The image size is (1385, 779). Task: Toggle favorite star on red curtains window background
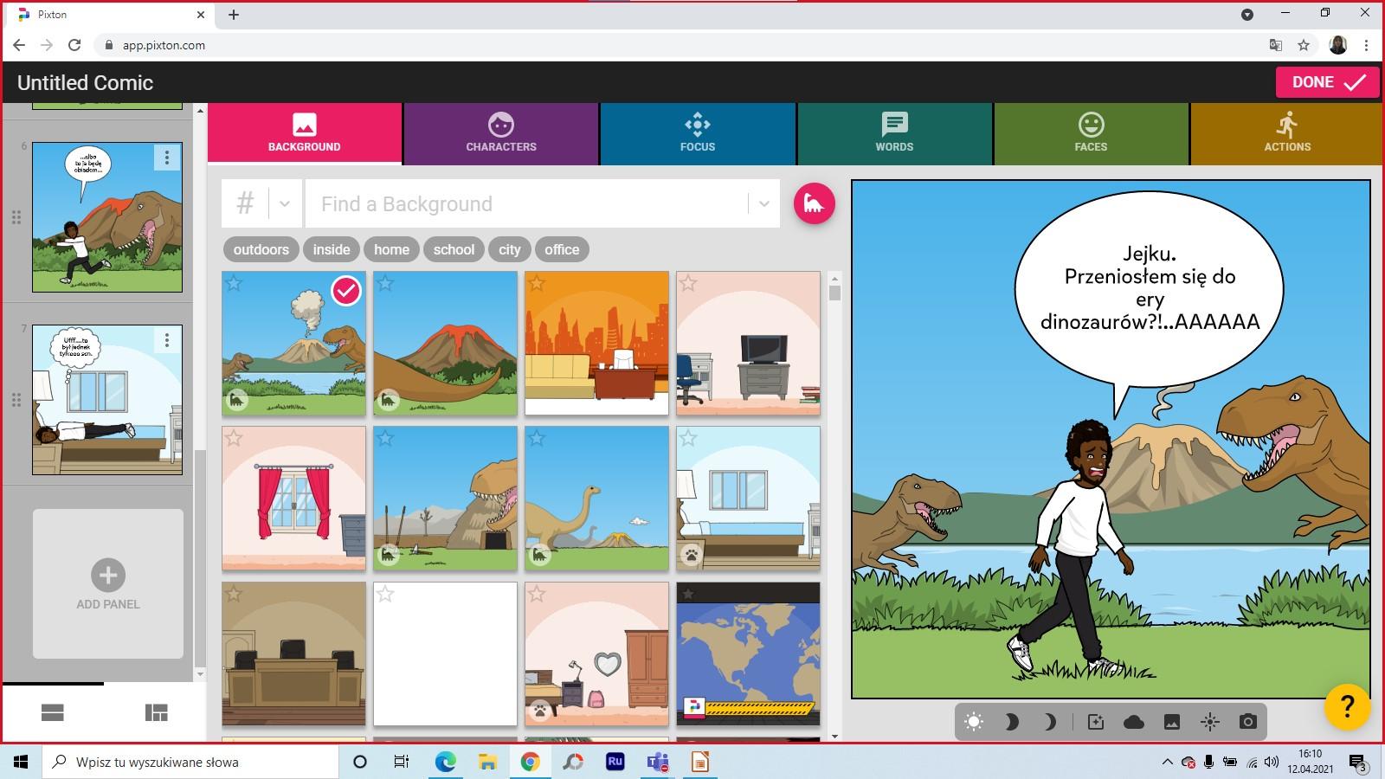click(234, 439)
